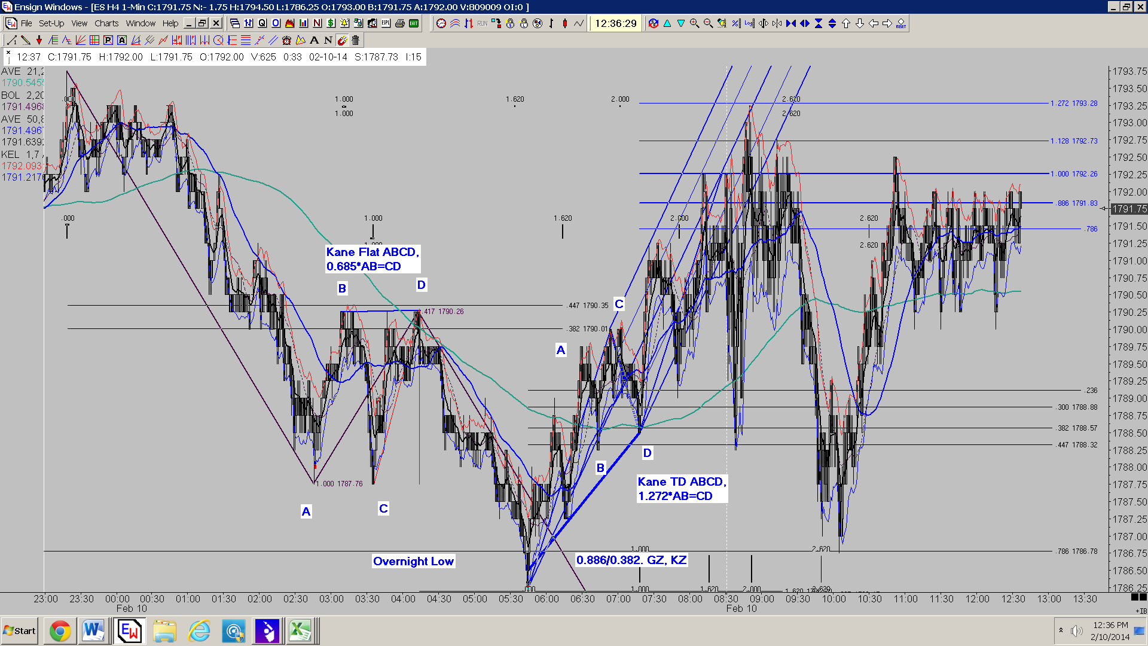Image resolution: width=1148 pixels, height=646 pixels.
Task: Open the Help menu
Action: (x=170, y=23)
